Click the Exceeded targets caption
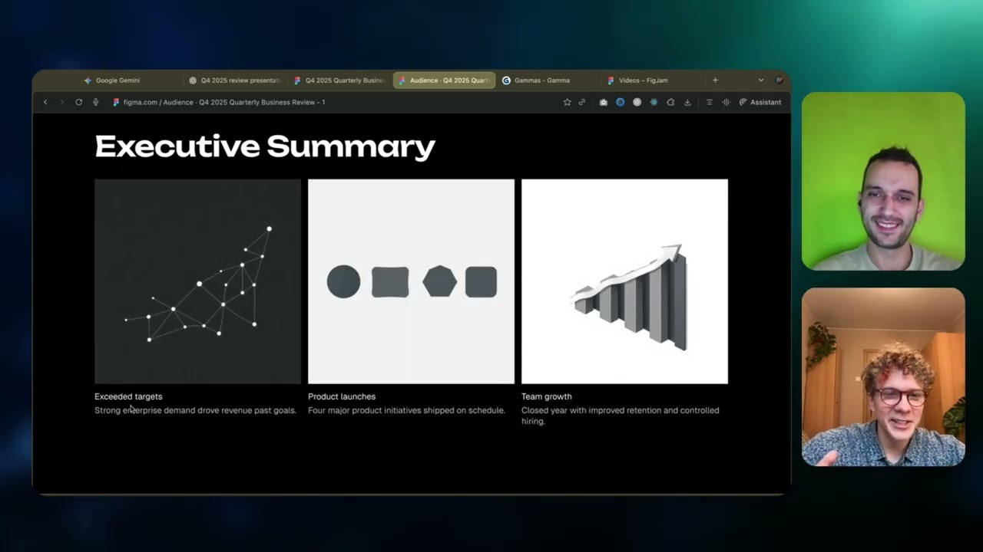The height and width of the screenshot is (552, 983). tap(128, 396)
